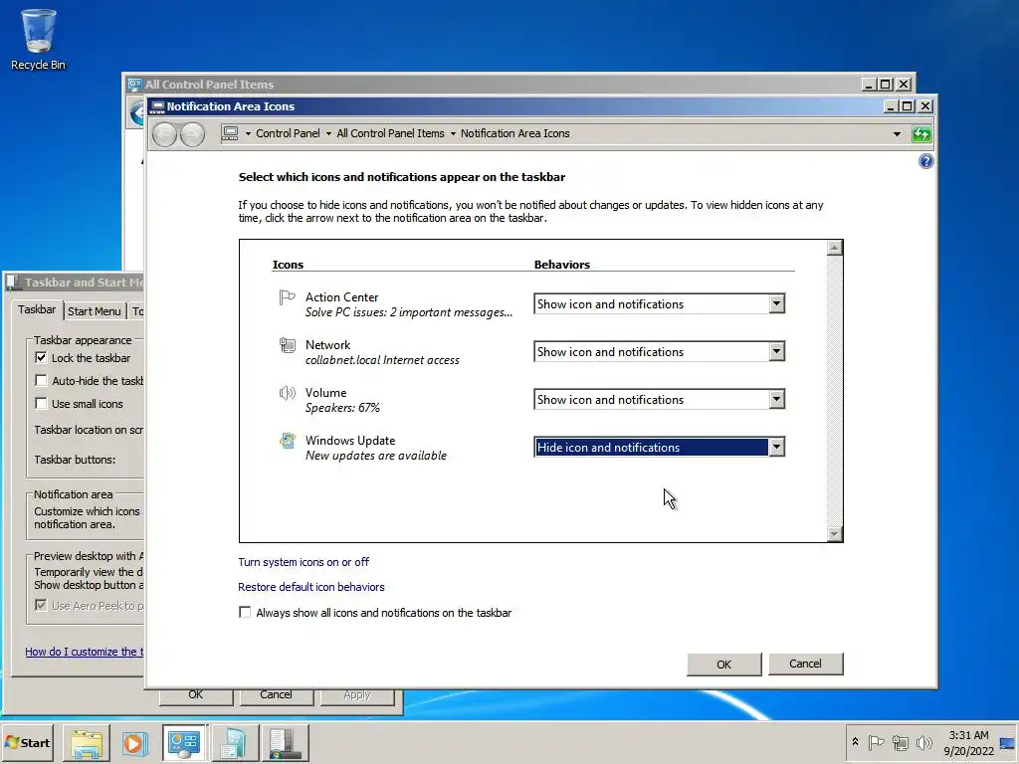
Task: Click the Forward navigation arrow button
Action: (x=192, y=134)
